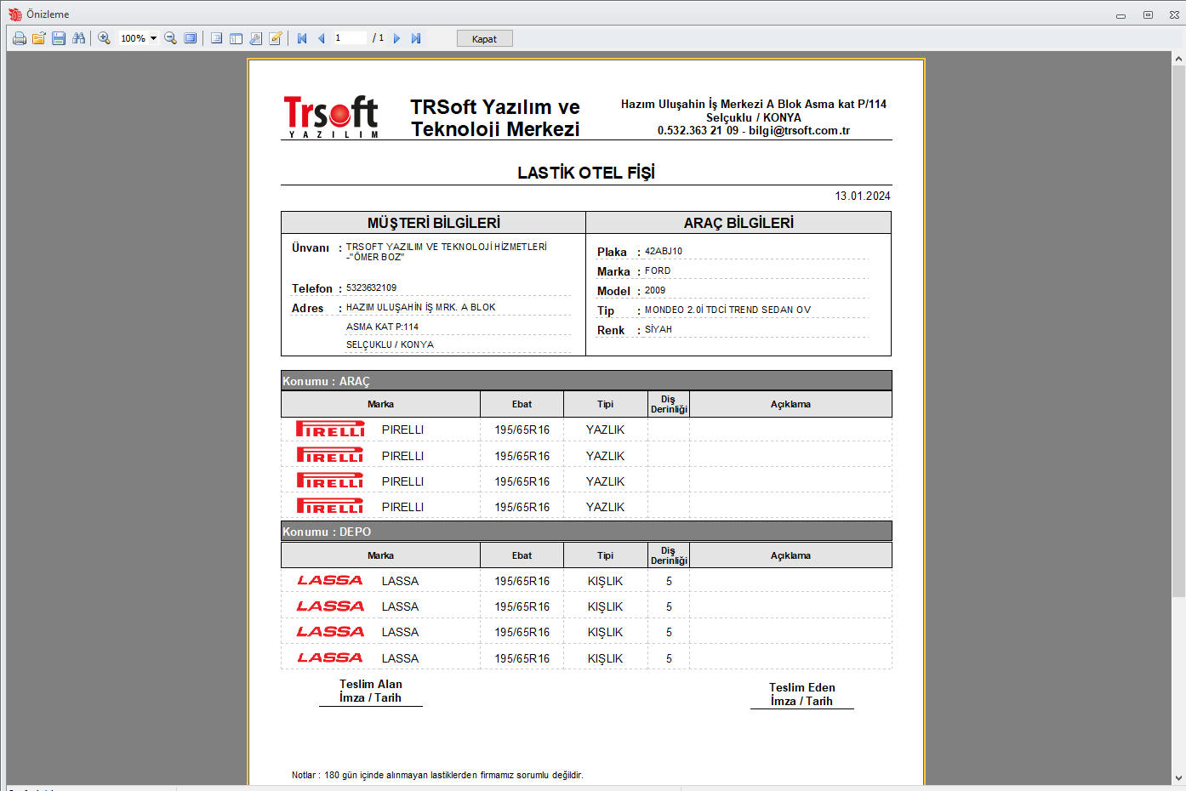Click 'Teslim Eden İmza / Tarih' signature label
Screen dimensions: 1186x791
(802, 694)
